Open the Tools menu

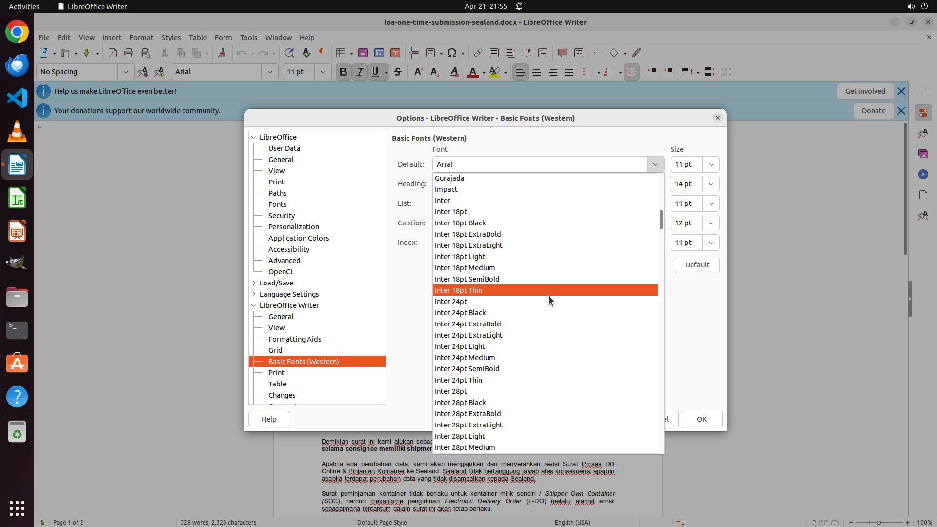[x=248, y=37]
